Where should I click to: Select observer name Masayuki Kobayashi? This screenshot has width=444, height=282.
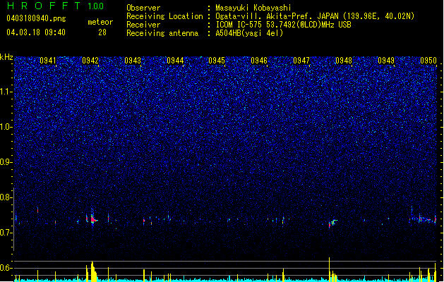click(x=253, y=8)
